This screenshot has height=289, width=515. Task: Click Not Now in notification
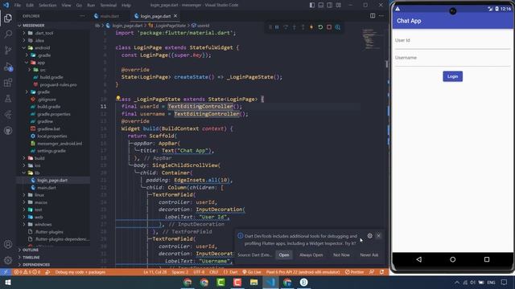click(x=341, y=255)
